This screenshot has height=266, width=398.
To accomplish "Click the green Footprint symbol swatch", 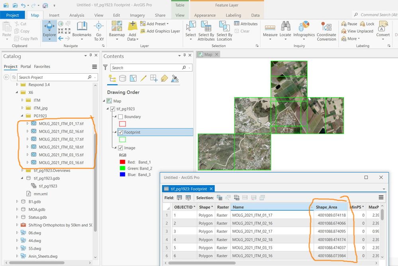I will 122,139.
